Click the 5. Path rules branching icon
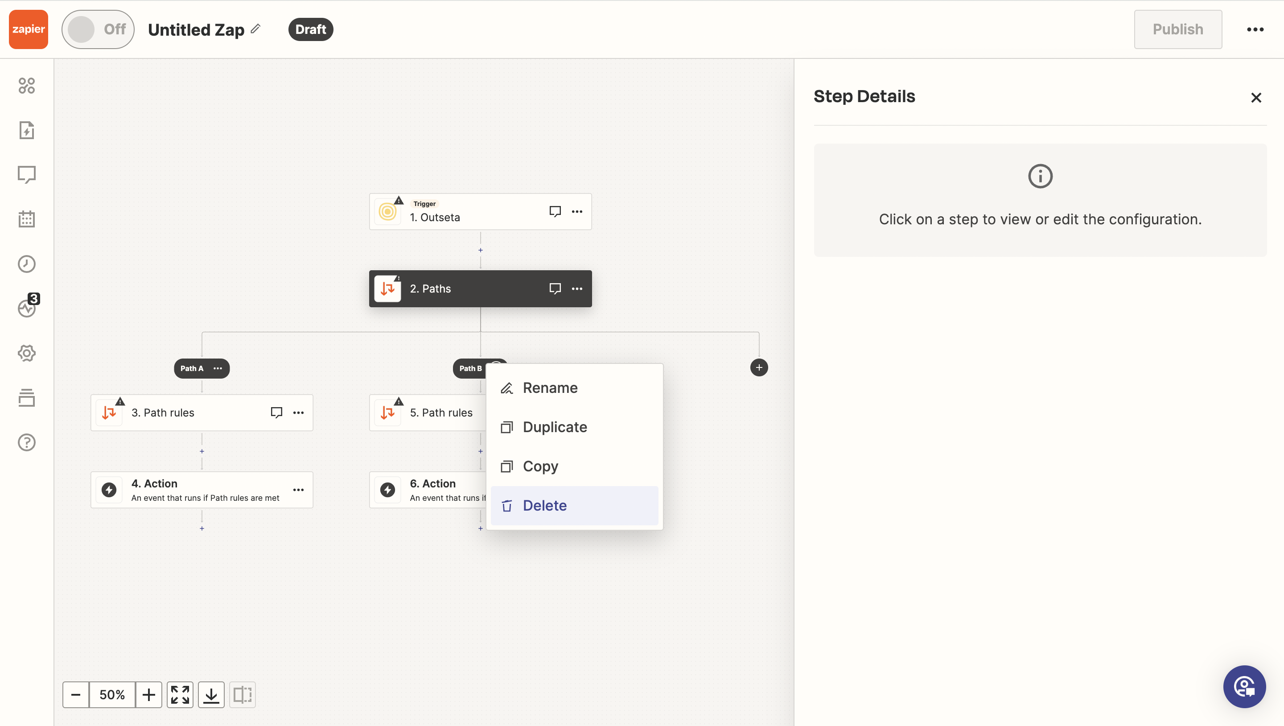 [387, 413]
